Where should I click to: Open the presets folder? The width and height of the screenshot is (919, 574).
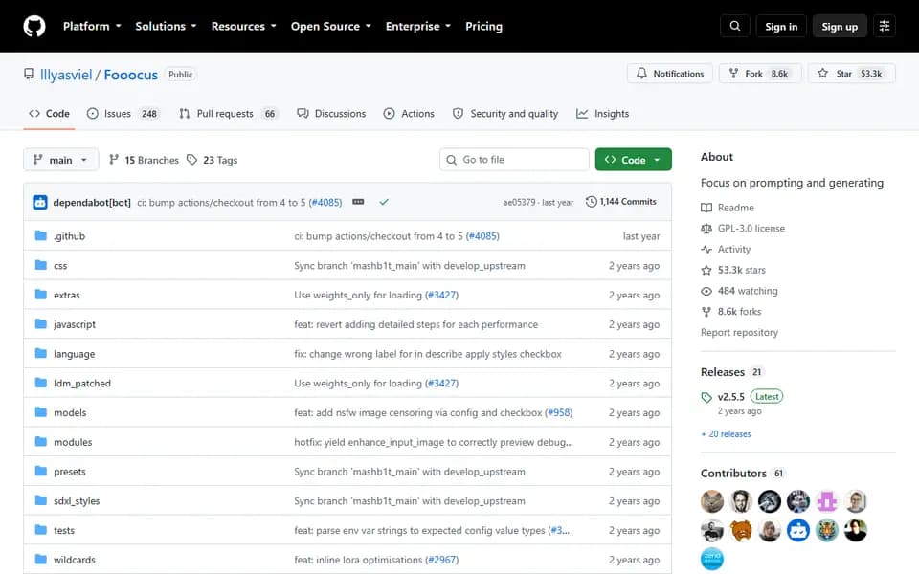(70, 472)
